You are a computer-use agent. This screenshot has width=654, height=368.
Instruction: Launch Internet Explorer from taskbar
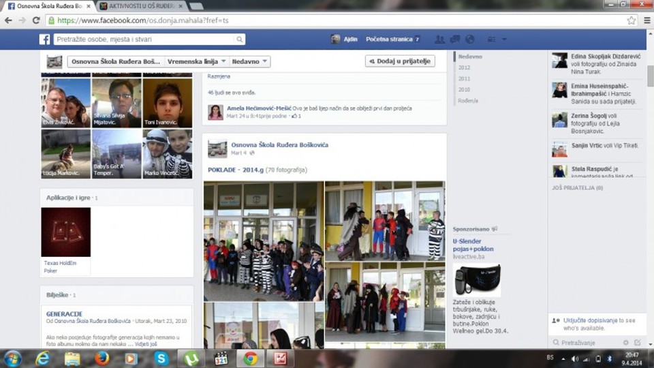click(42, 358)
